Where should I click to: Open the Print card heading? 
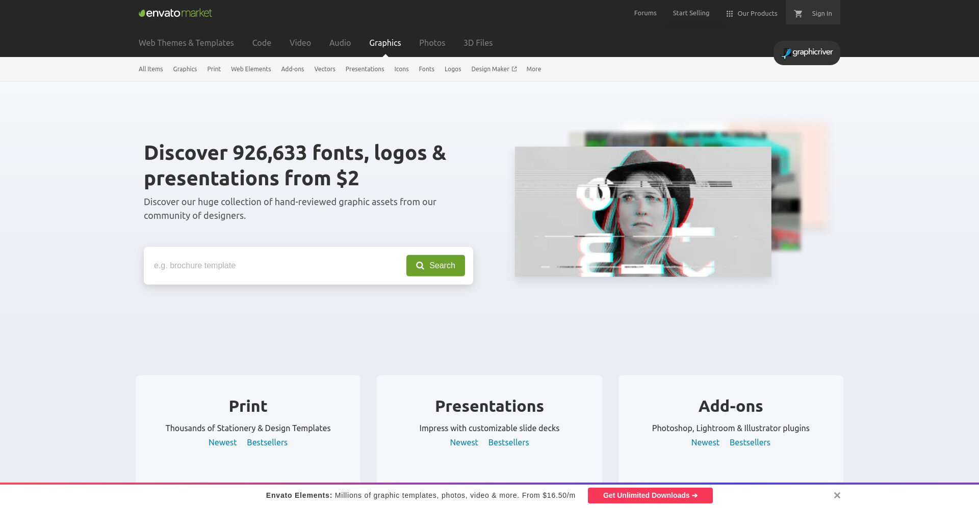pyautogui.click(x=248, y=406)
